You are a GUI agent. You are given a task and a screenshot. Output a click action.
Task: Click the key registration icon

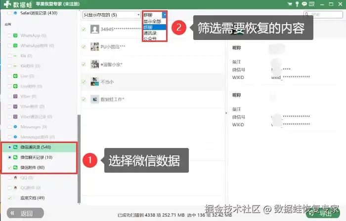(297, 4)
